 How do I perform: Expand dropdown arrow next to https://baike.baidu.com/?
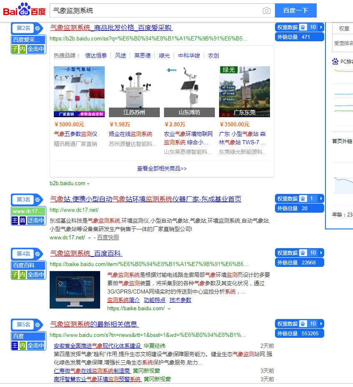click(x=169, y=309)
